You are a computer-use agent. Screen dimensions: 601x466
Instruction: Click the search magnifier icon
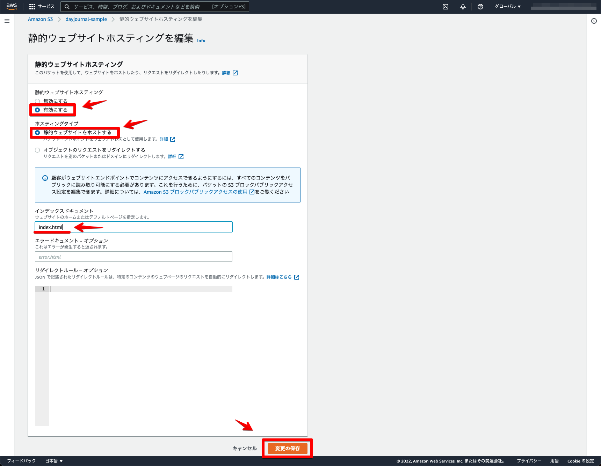point(67,7)
